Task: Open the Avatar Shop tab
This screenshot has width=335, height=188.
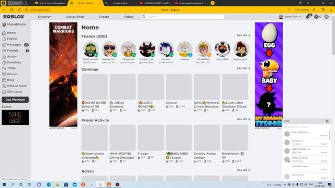Action: pyautogui.click(x=75, y=17)
